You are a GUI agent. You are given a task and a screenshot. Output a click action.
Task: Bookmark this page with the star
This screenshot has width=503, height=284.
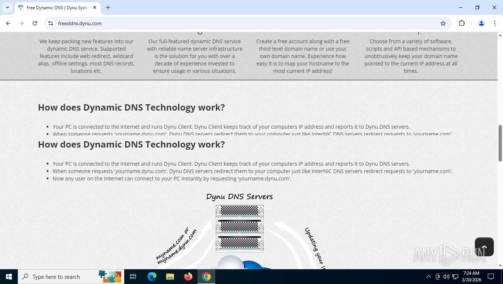tap(443, 23)
